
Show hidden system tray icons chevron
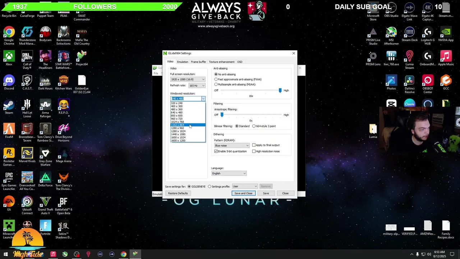click(x=411, y=254)
